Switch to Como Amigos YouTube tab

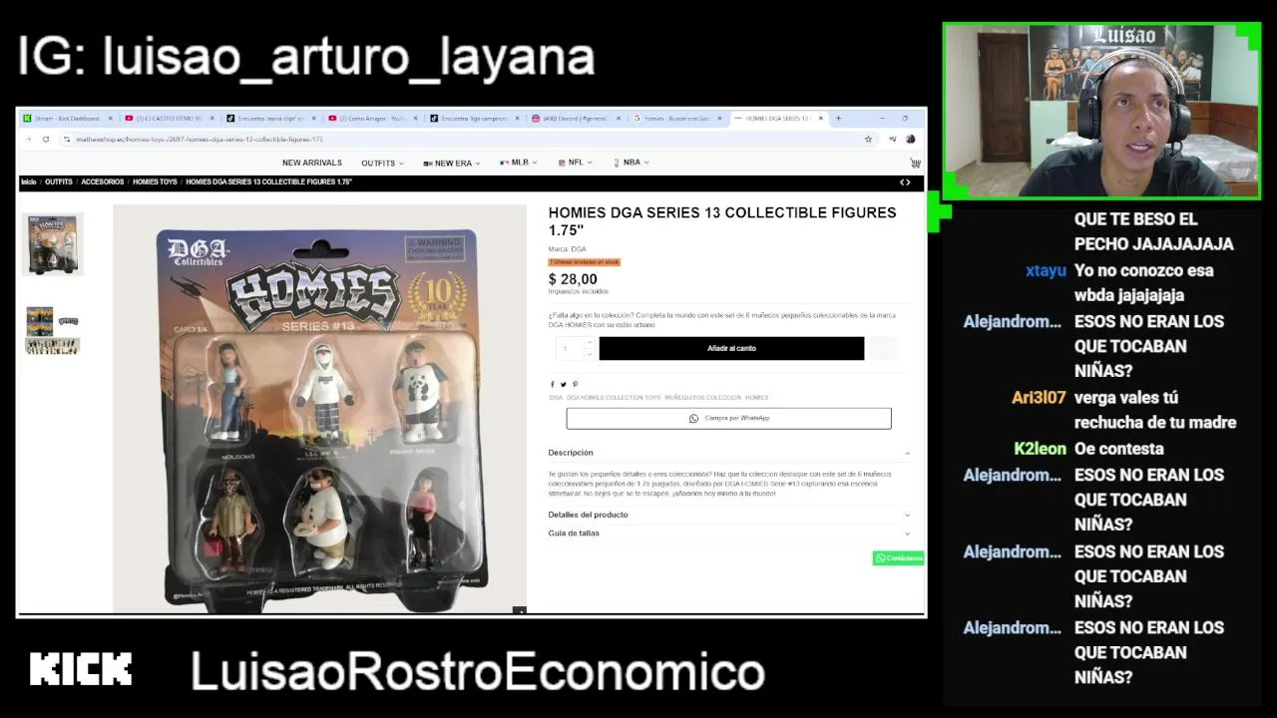click(372, 118)
